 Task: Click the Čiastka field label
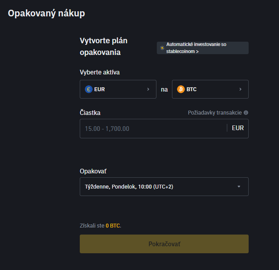pyautogui.click(x=90, y=113)
